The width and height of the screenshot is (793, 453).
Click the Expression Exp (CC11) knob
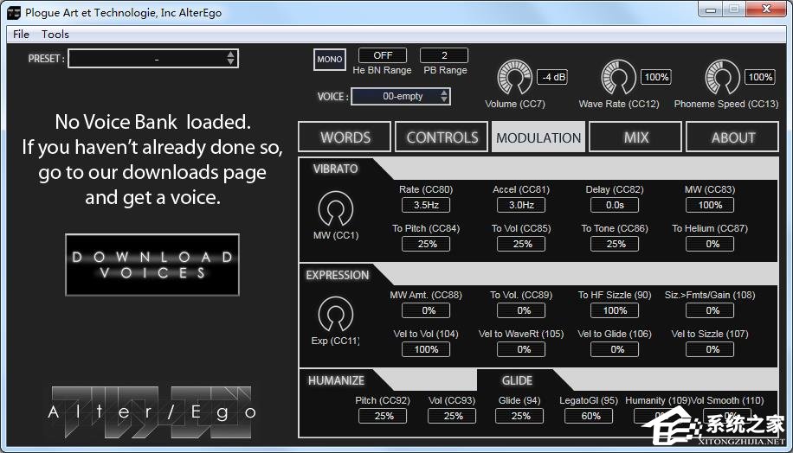coord(335,316)
